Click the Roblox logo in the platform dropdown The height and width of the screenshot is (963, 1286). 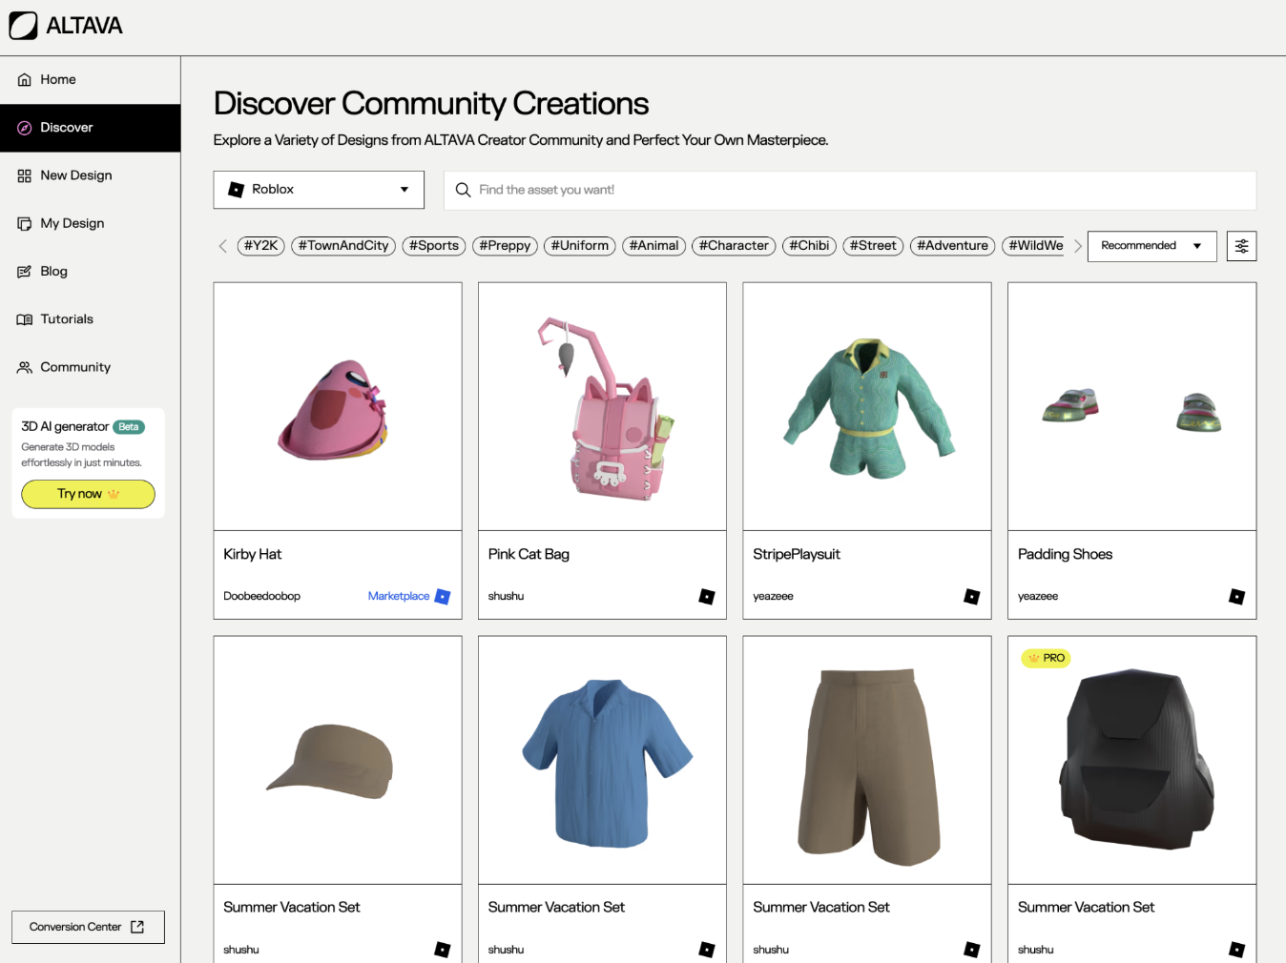tap(237, 190)
